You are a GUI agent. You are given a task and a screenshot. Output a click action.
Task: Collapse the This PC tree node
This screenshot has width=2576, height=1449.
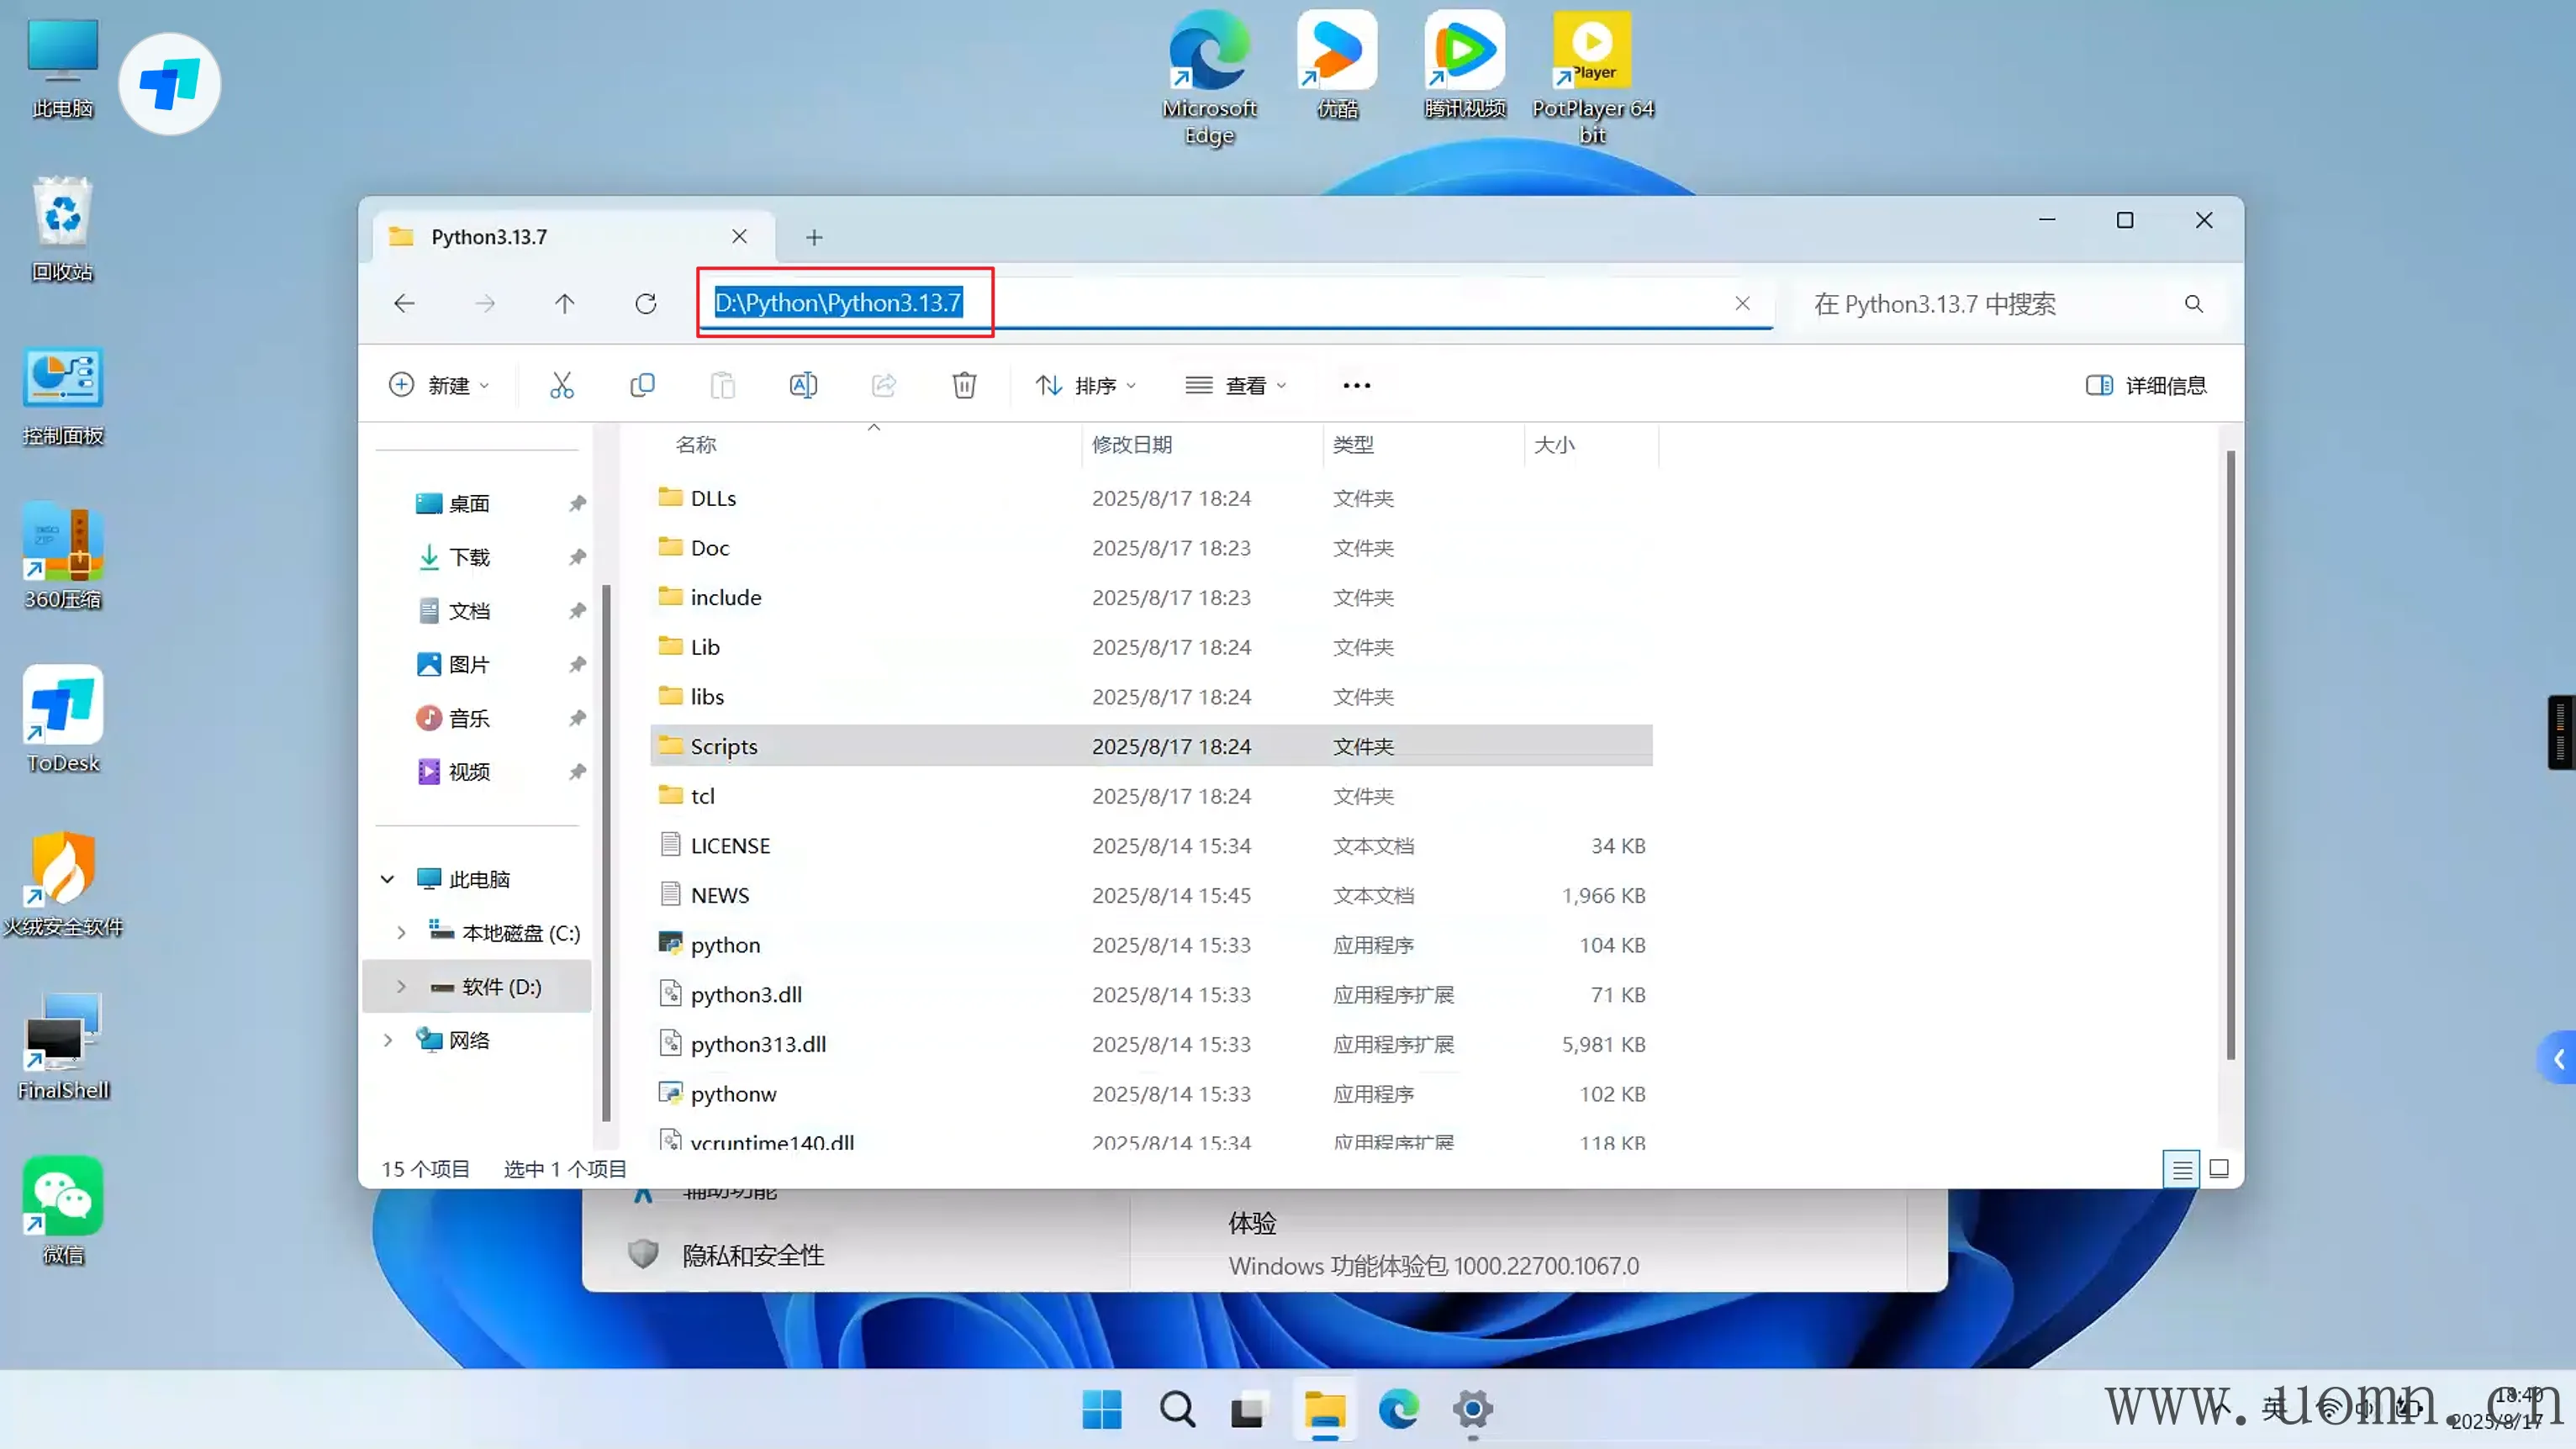pyautogui.click(x=387, y=879)
